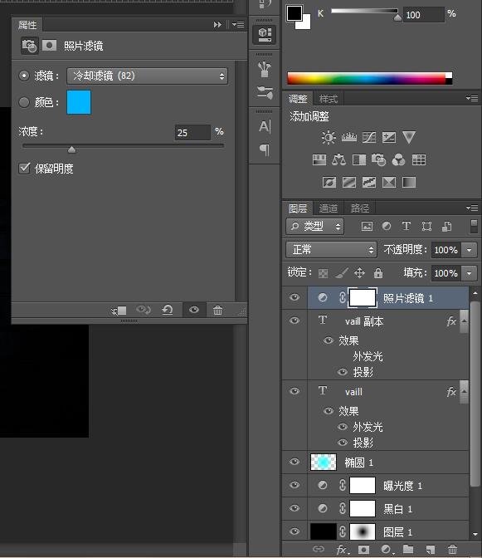The width and height of the screenshot is (482, 558).
Task: Open the opacity slider dropdown arrow
Action: 470,250
